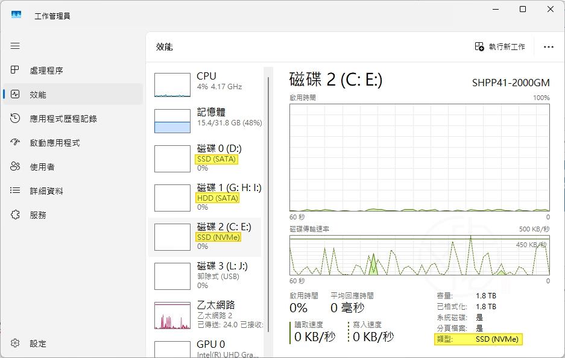Select the CPU graph thumbnail
This screenshot has width=565, height=358.
[172, 85]
